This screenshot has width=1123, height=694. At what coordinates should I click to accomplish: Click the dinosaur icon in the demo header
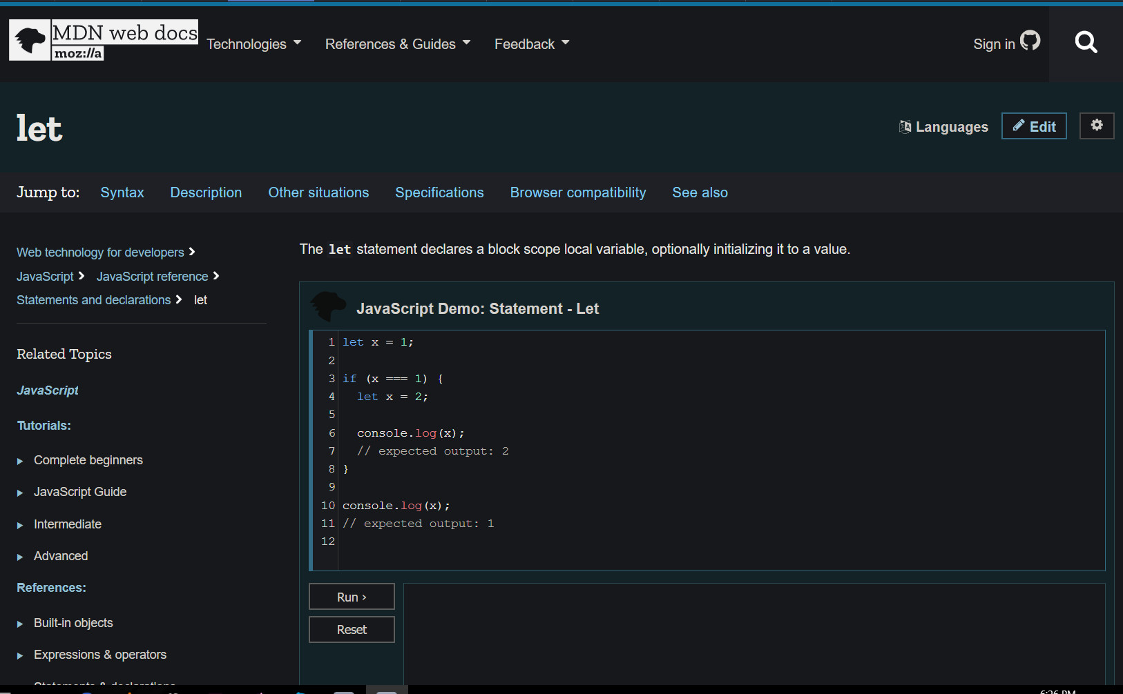[x=328, y=306]
